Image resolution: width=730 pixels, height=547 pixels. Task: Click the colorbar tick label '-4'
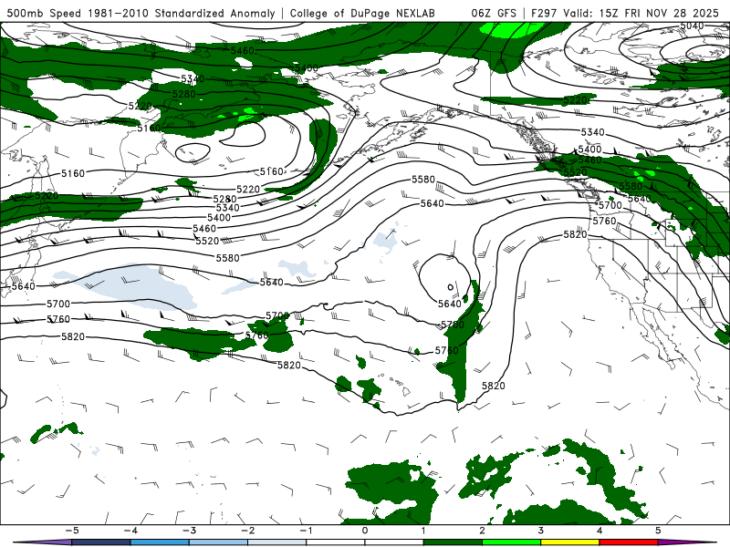(130, 531)
